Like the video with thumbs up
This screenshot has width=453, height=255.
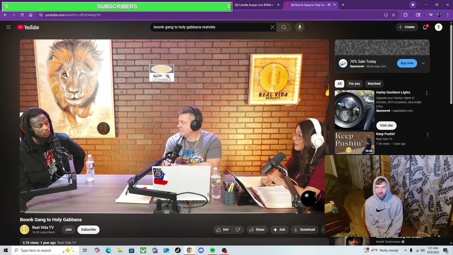click(x=222, y=229)
